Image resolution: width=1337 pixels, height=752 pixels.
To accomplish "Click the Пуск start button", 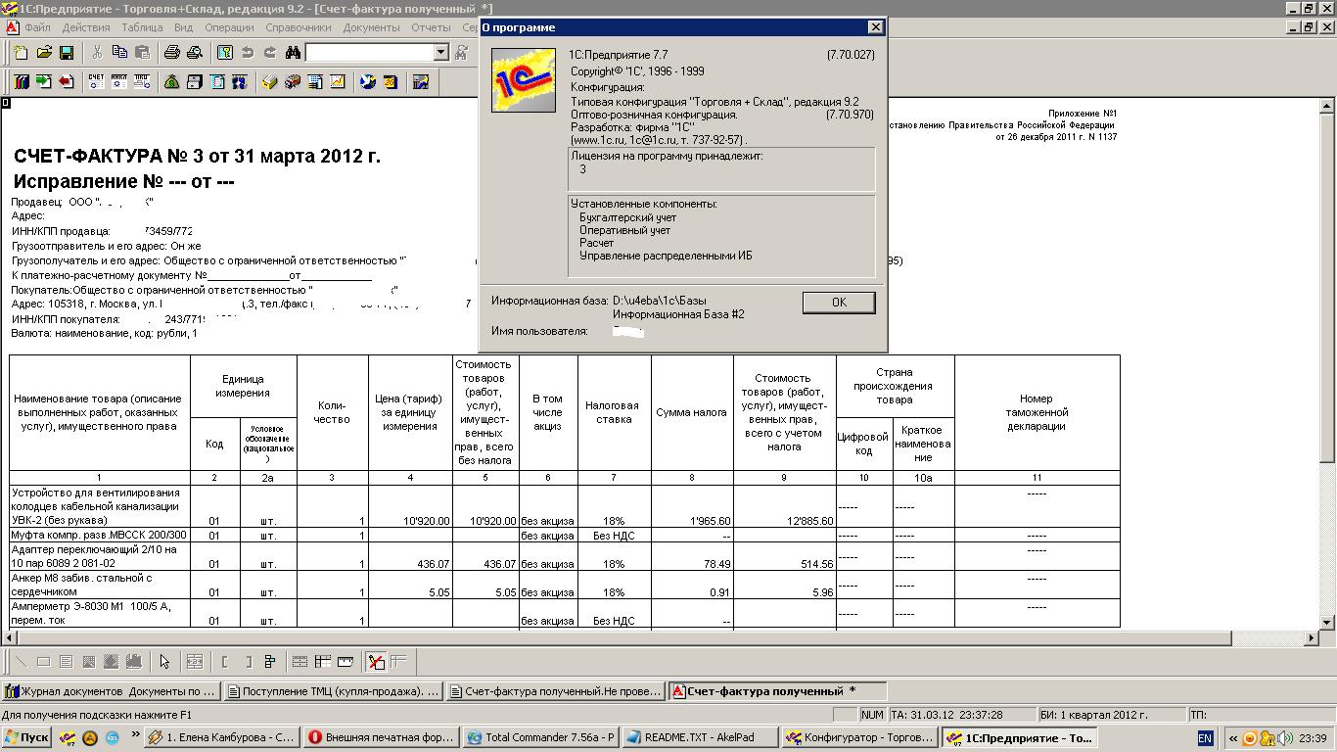I will (x=27, y=737).
